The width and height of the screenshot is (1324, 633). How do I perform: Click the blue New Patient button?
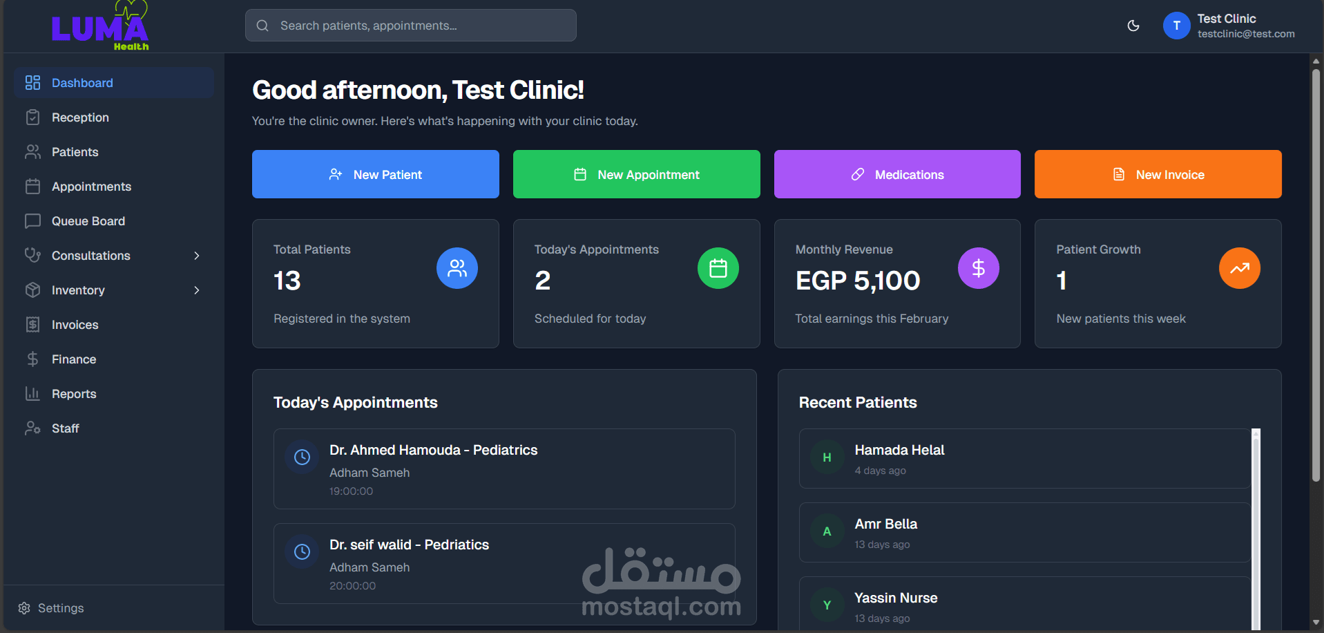click(376, 174)
